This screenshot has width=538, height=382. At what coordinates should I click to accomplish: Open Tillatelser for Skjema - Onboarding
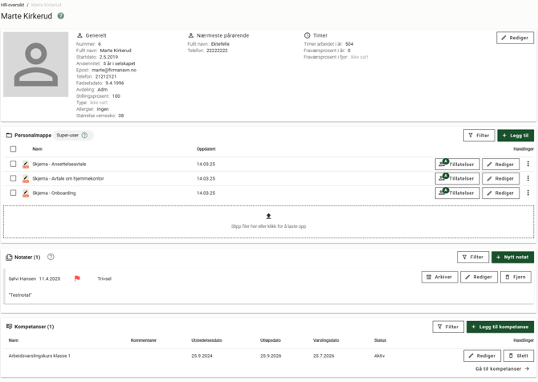(x=457, y=193)
